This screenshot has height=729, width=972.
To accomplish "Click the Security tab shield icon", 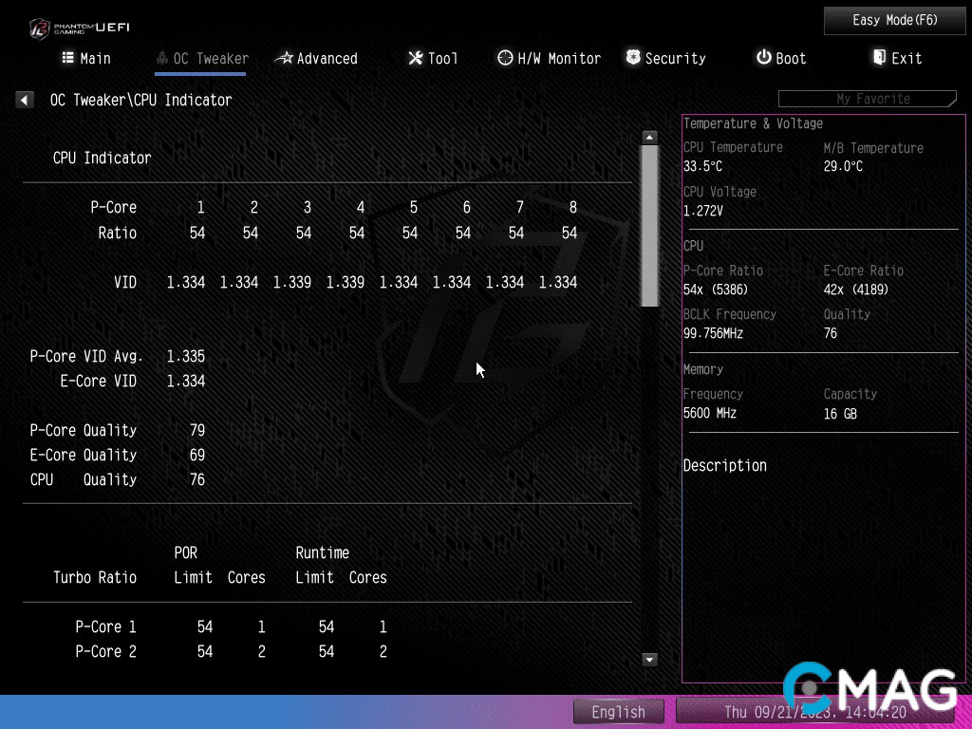I will pyautogui.click(x=633, y=58).
